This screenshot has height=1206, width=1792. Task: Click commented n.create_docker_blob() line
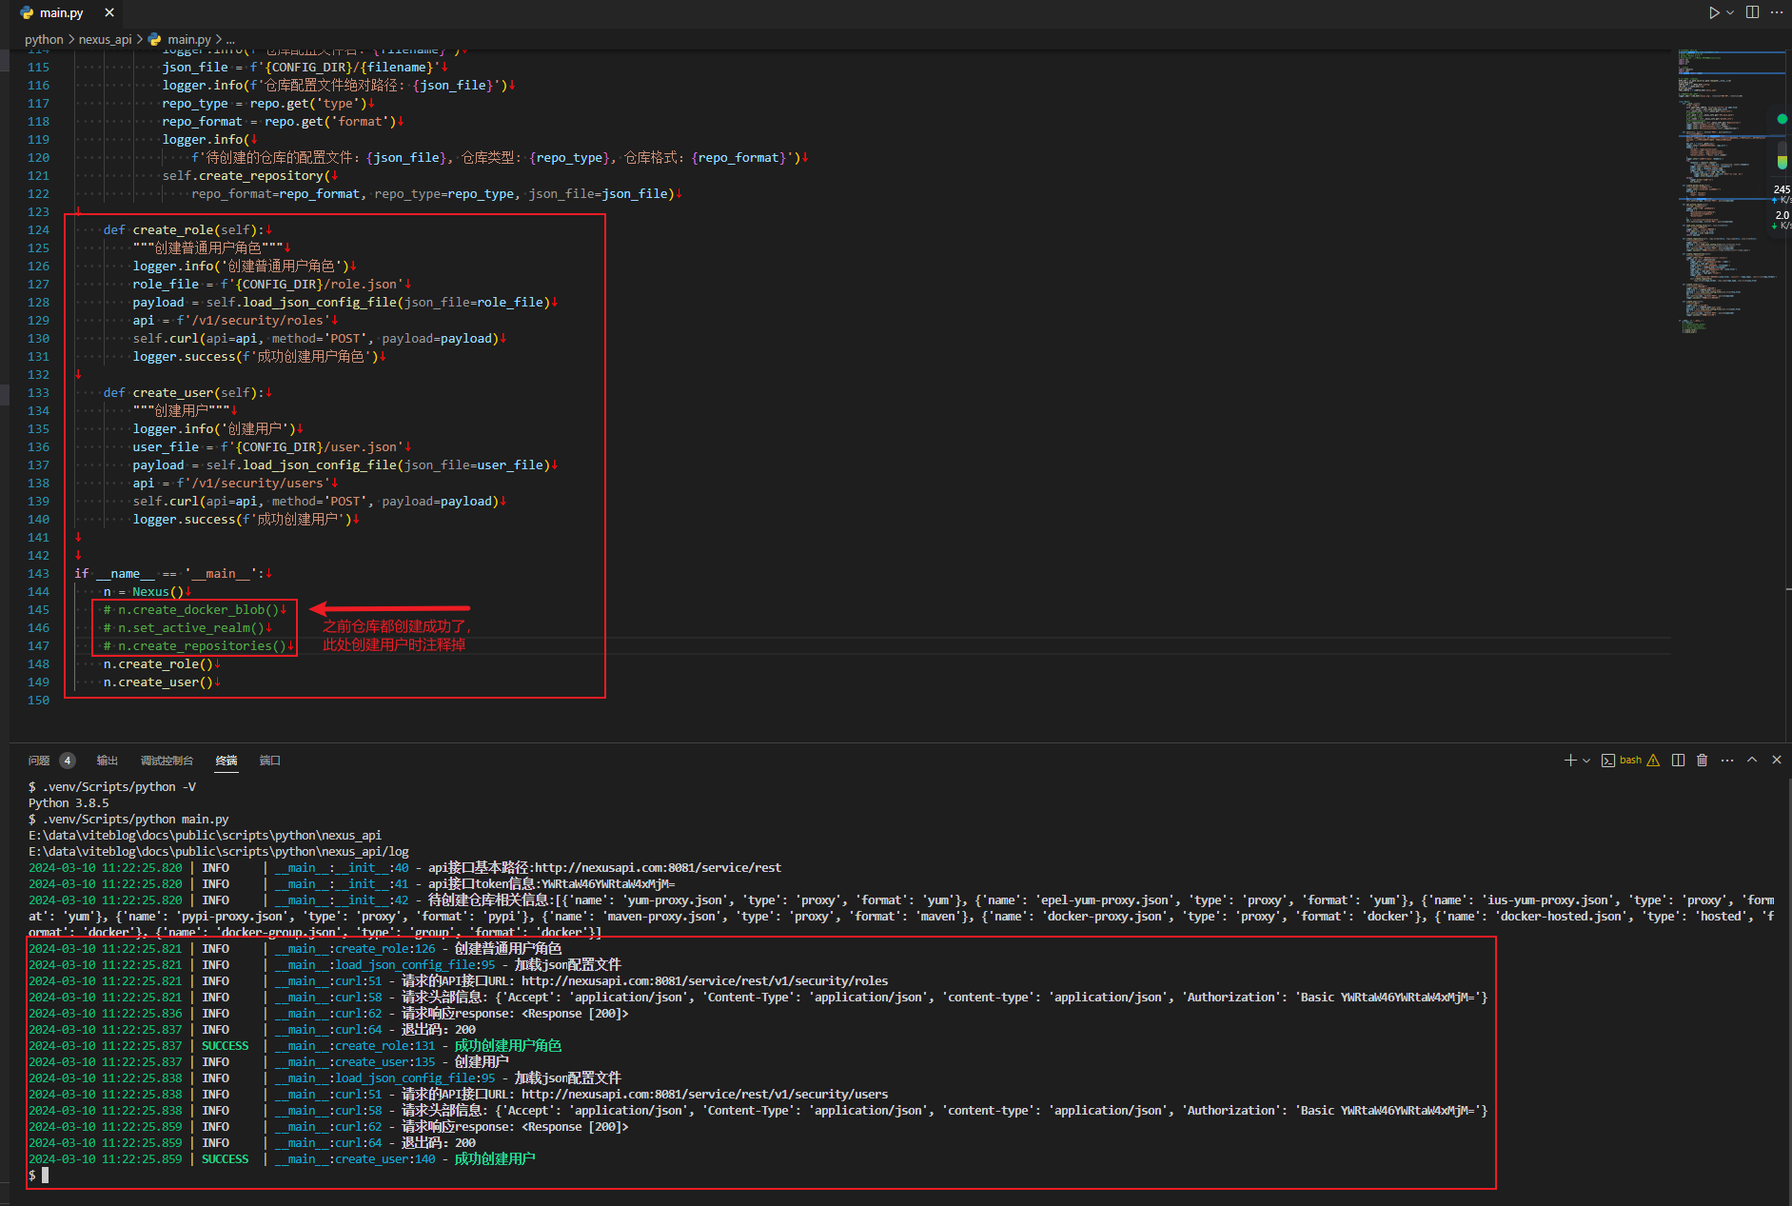click(x=191, y=609)
